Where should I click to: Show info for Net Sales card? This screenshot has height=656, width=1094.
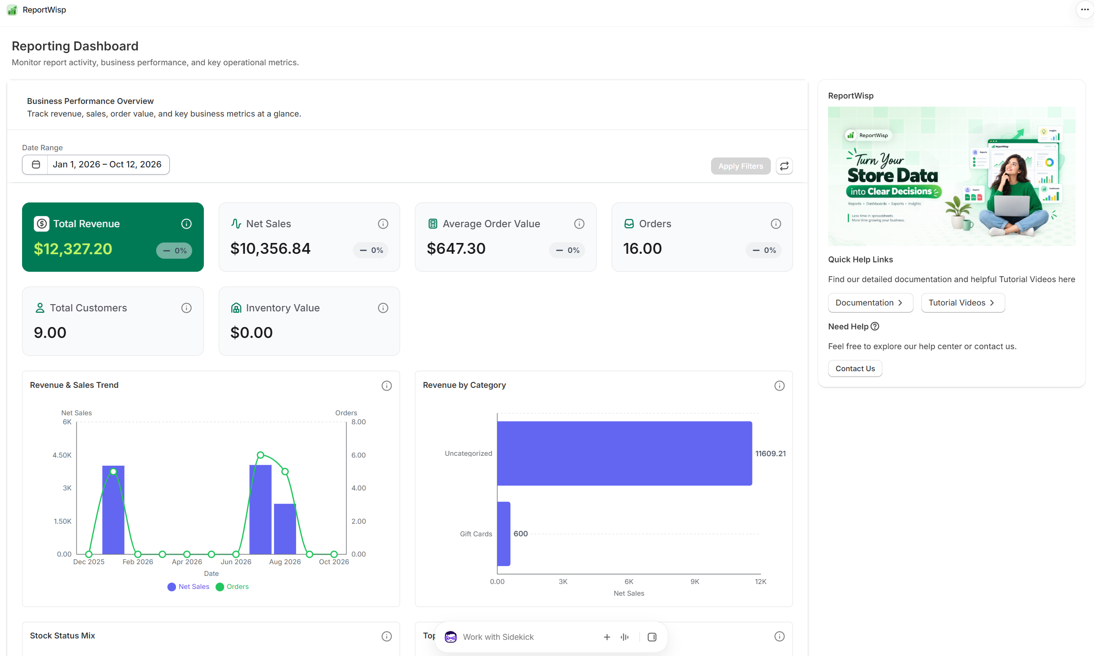[x=383, y=224]
